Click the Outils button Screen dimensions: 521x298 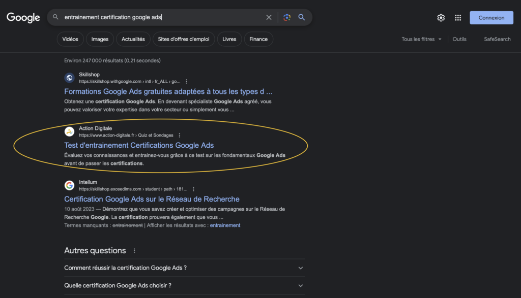tap(459, 39)
